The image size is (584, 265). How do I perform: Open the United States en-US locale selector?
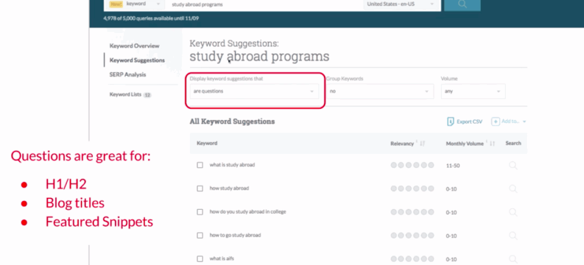click(402, 5)
